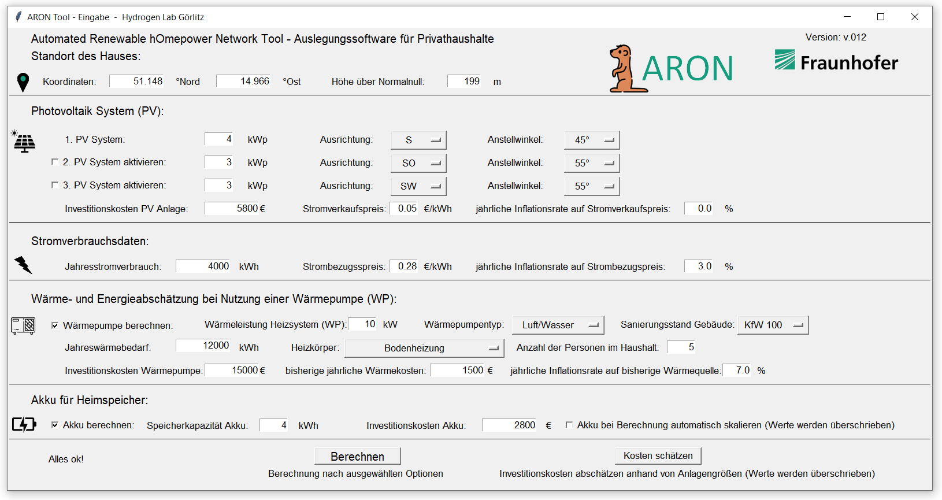
Task: Click Inflationsrate Stromverkaufspreis field 0.0
Action: [x=698, y=208]
